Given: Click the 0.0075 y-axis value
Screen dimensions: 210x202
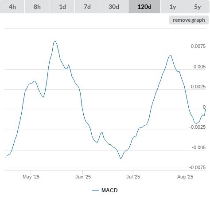Looking at the screenshot, I should click(198, 46).
